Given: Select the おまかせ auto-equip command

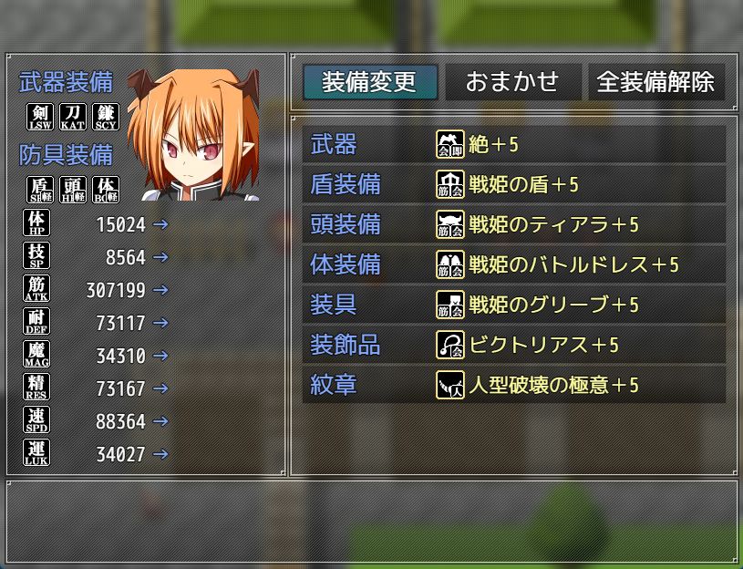Looking at the screenshot, I should coord(513,82).
